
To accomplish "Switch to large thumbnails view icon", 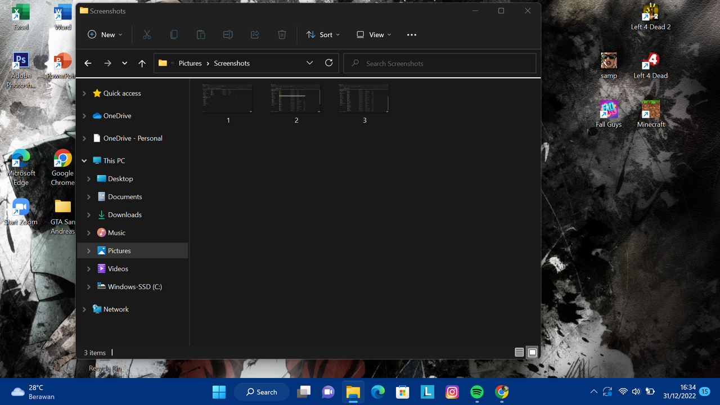I will [x=532, y=353].
